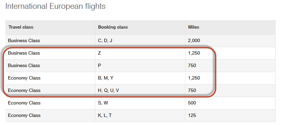Click the 1,250 miles cell for B, M, Y
283x125 pixels.
tap(194, 78)
